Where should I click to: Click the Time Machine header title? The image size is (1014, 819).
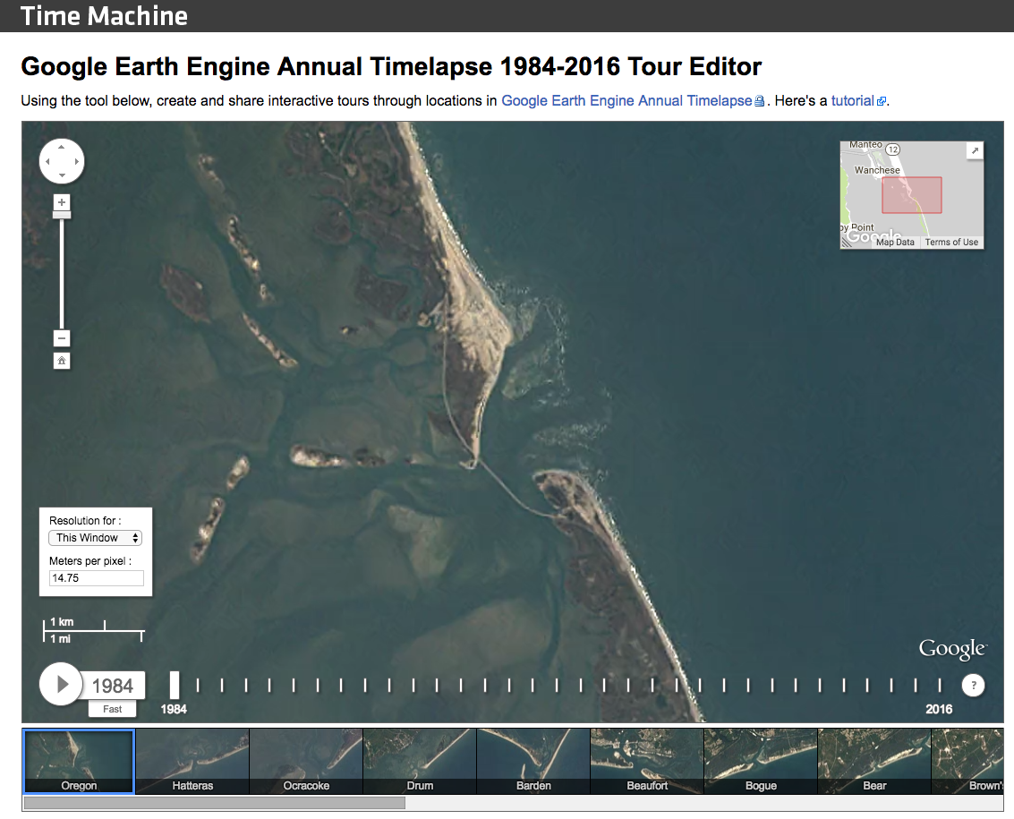(x=104, y=16)
